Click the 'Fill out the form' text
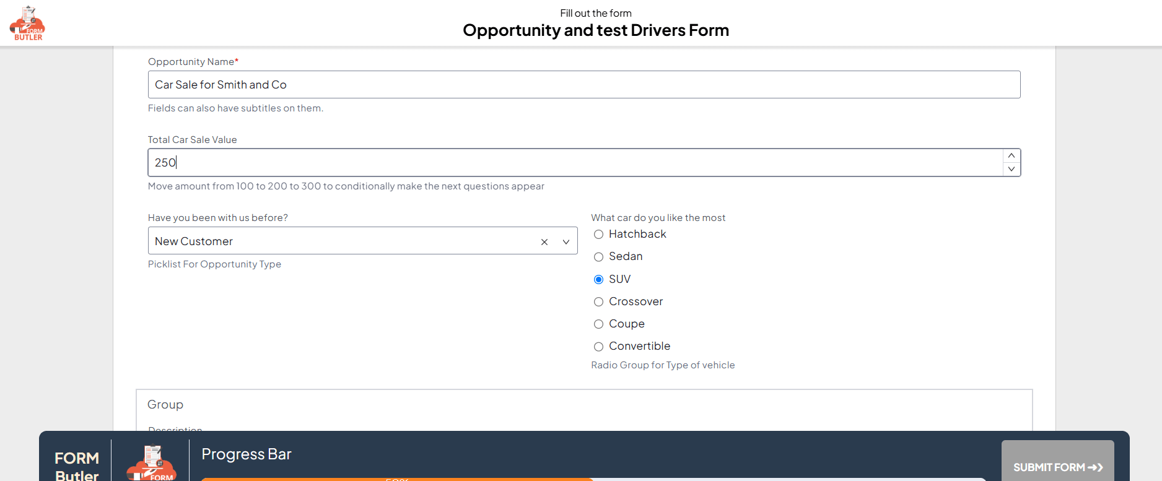The image size is (1162, 481). (x=596, y=13)
